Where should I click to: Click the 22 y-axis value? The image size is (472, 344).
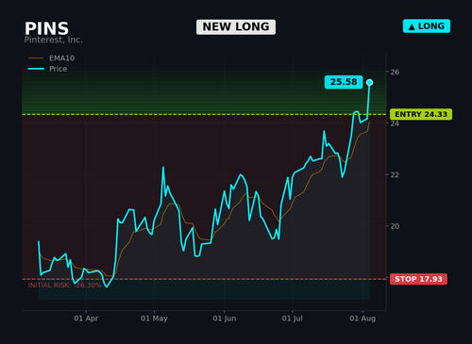(x=395, y=174)
